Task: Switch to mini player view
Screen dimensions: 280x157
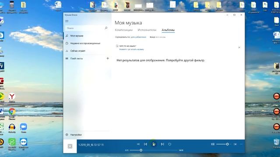Action: tap(235, 144)
